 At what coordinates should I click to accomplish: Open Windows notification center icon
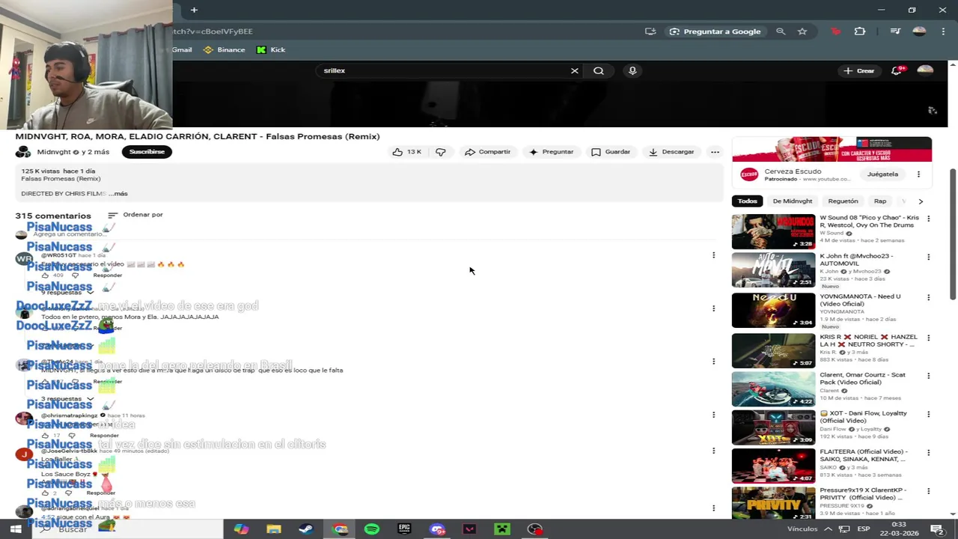click(936, 529)
